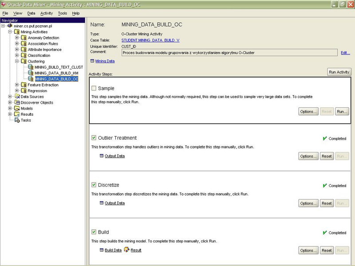Open the Help menu
Image resolution: width=355 pixels, height=266 pixels.
76,13
